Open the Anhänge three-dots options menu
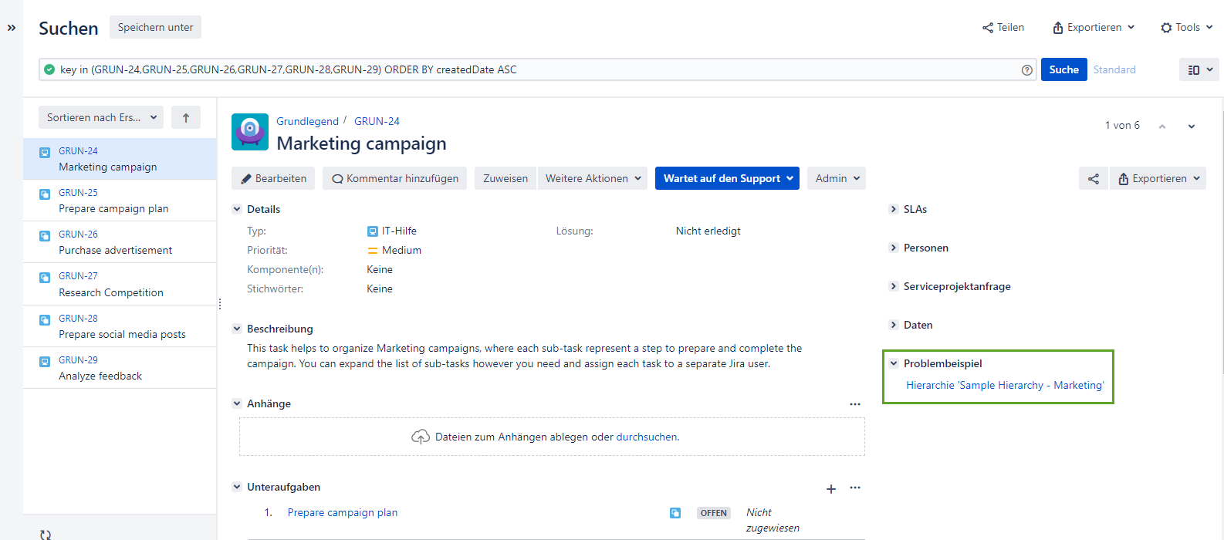 point(855,404)
